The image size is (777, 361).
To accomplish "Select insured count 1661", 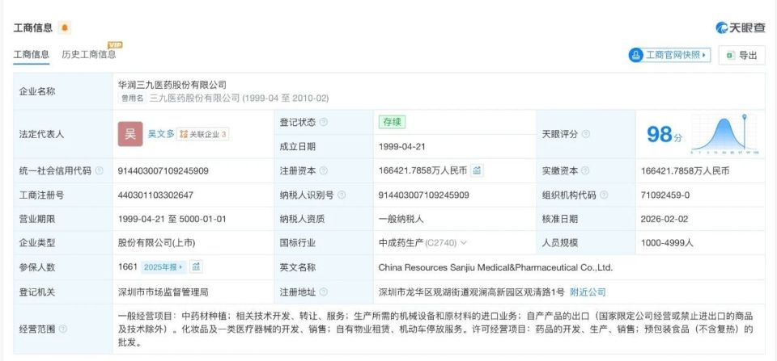I will pos(127,267).
